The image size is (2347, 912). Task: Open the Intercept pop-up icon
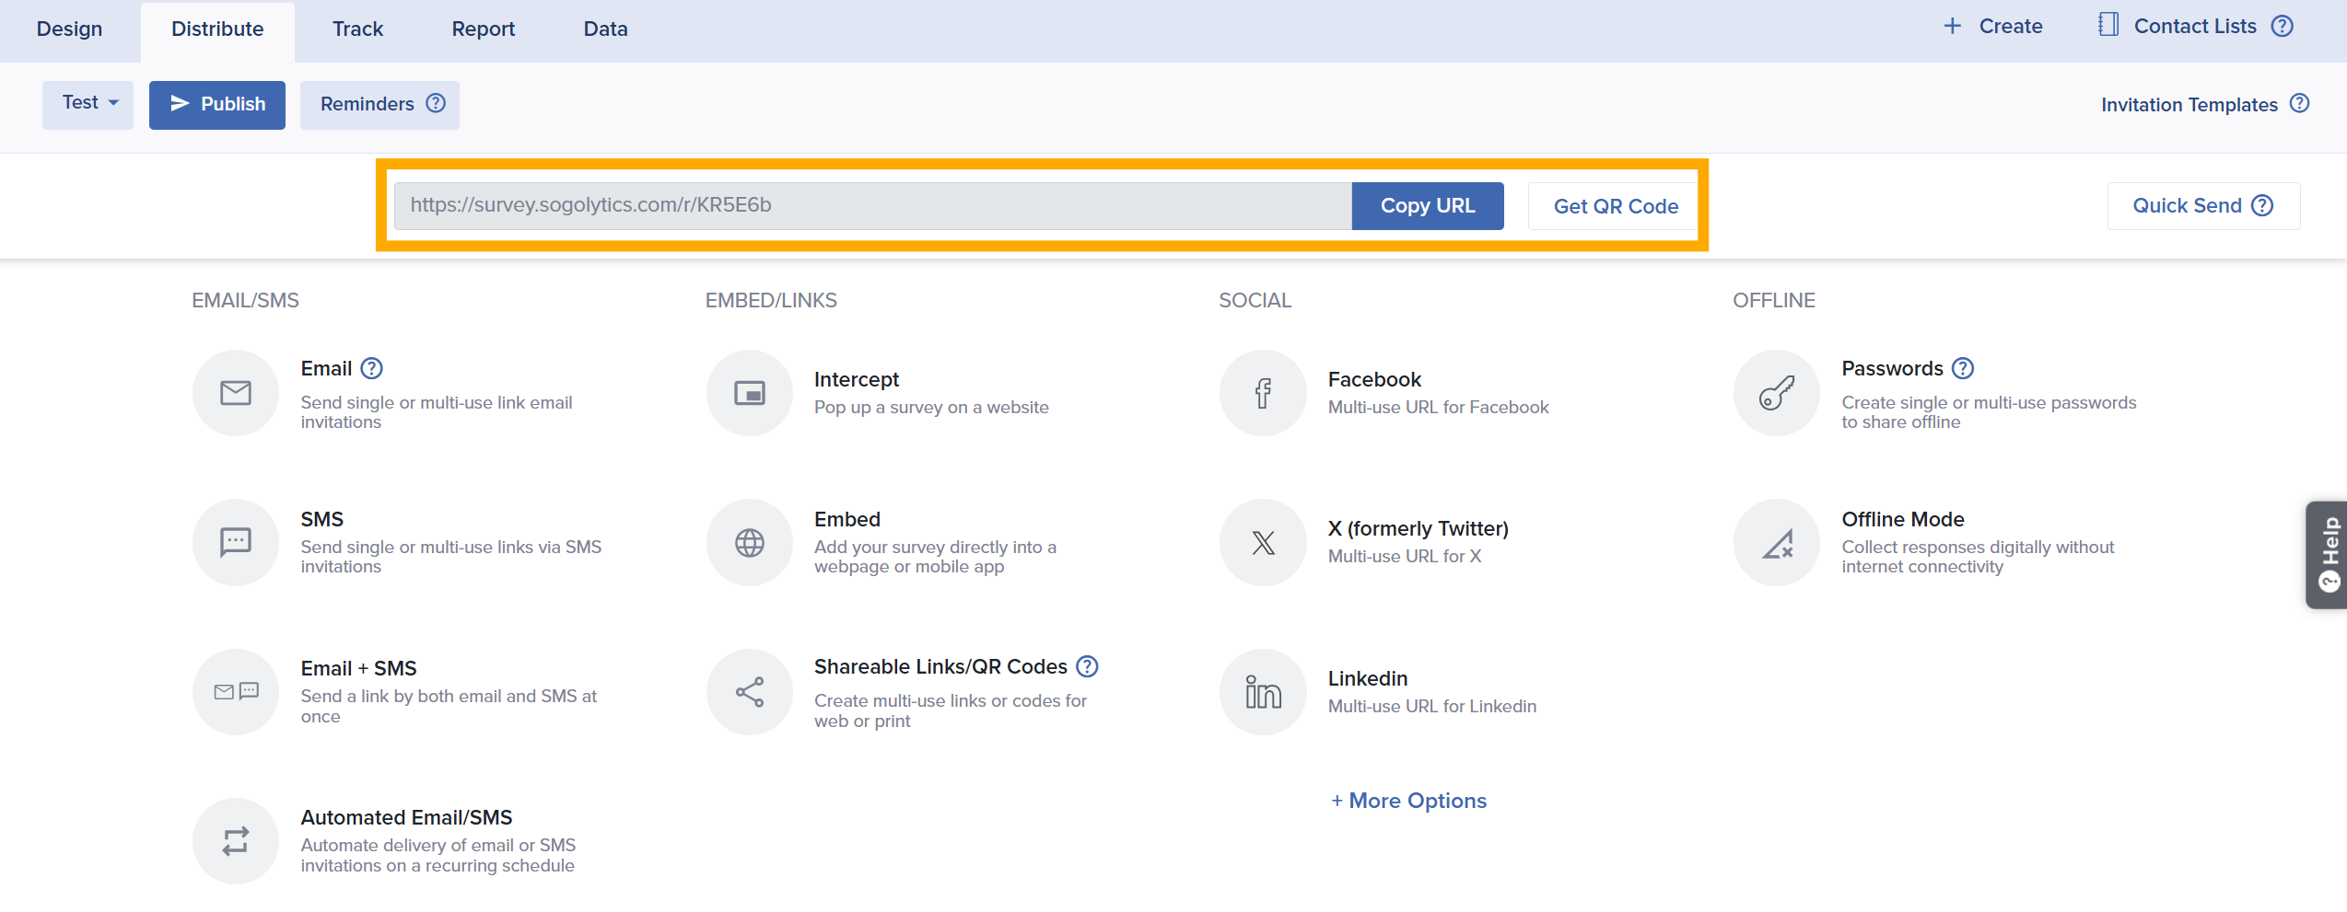749,393
